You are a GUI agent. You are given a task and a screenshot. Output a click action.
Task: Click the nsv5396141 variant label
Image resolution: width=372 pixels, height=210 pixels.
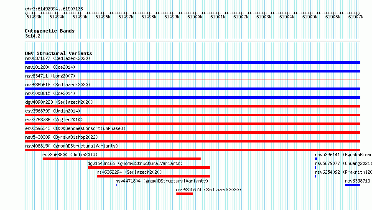pyautogui.click(x=343, y=155)
